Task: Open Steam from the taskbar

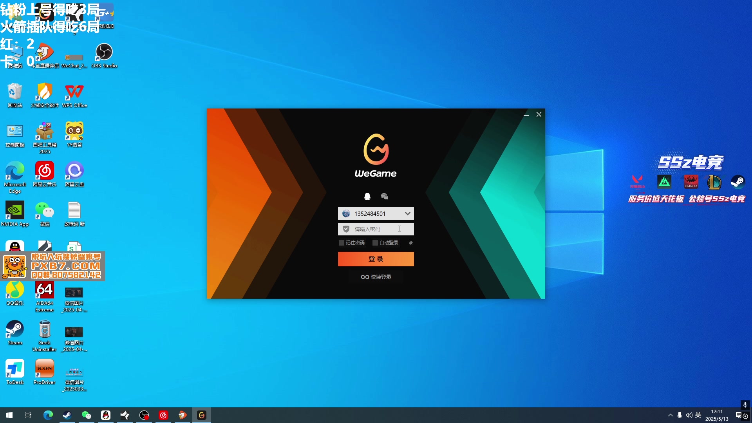Action: [67, 415]
